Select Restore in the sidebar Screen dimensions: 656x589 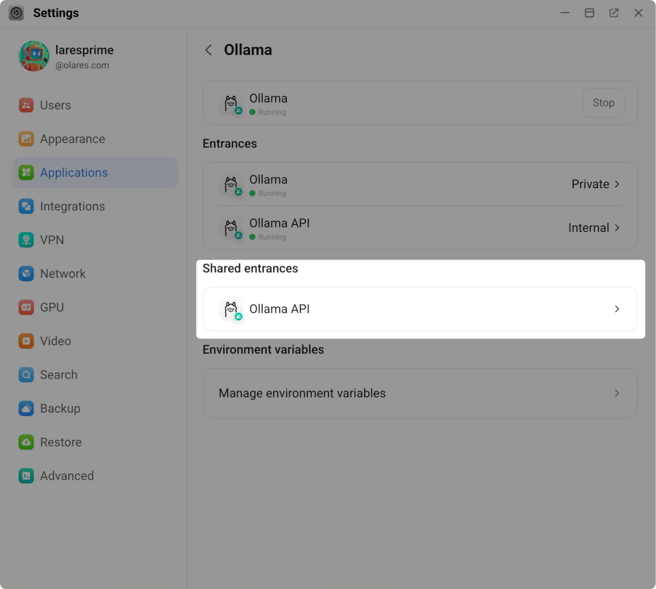tap(61, 442)
